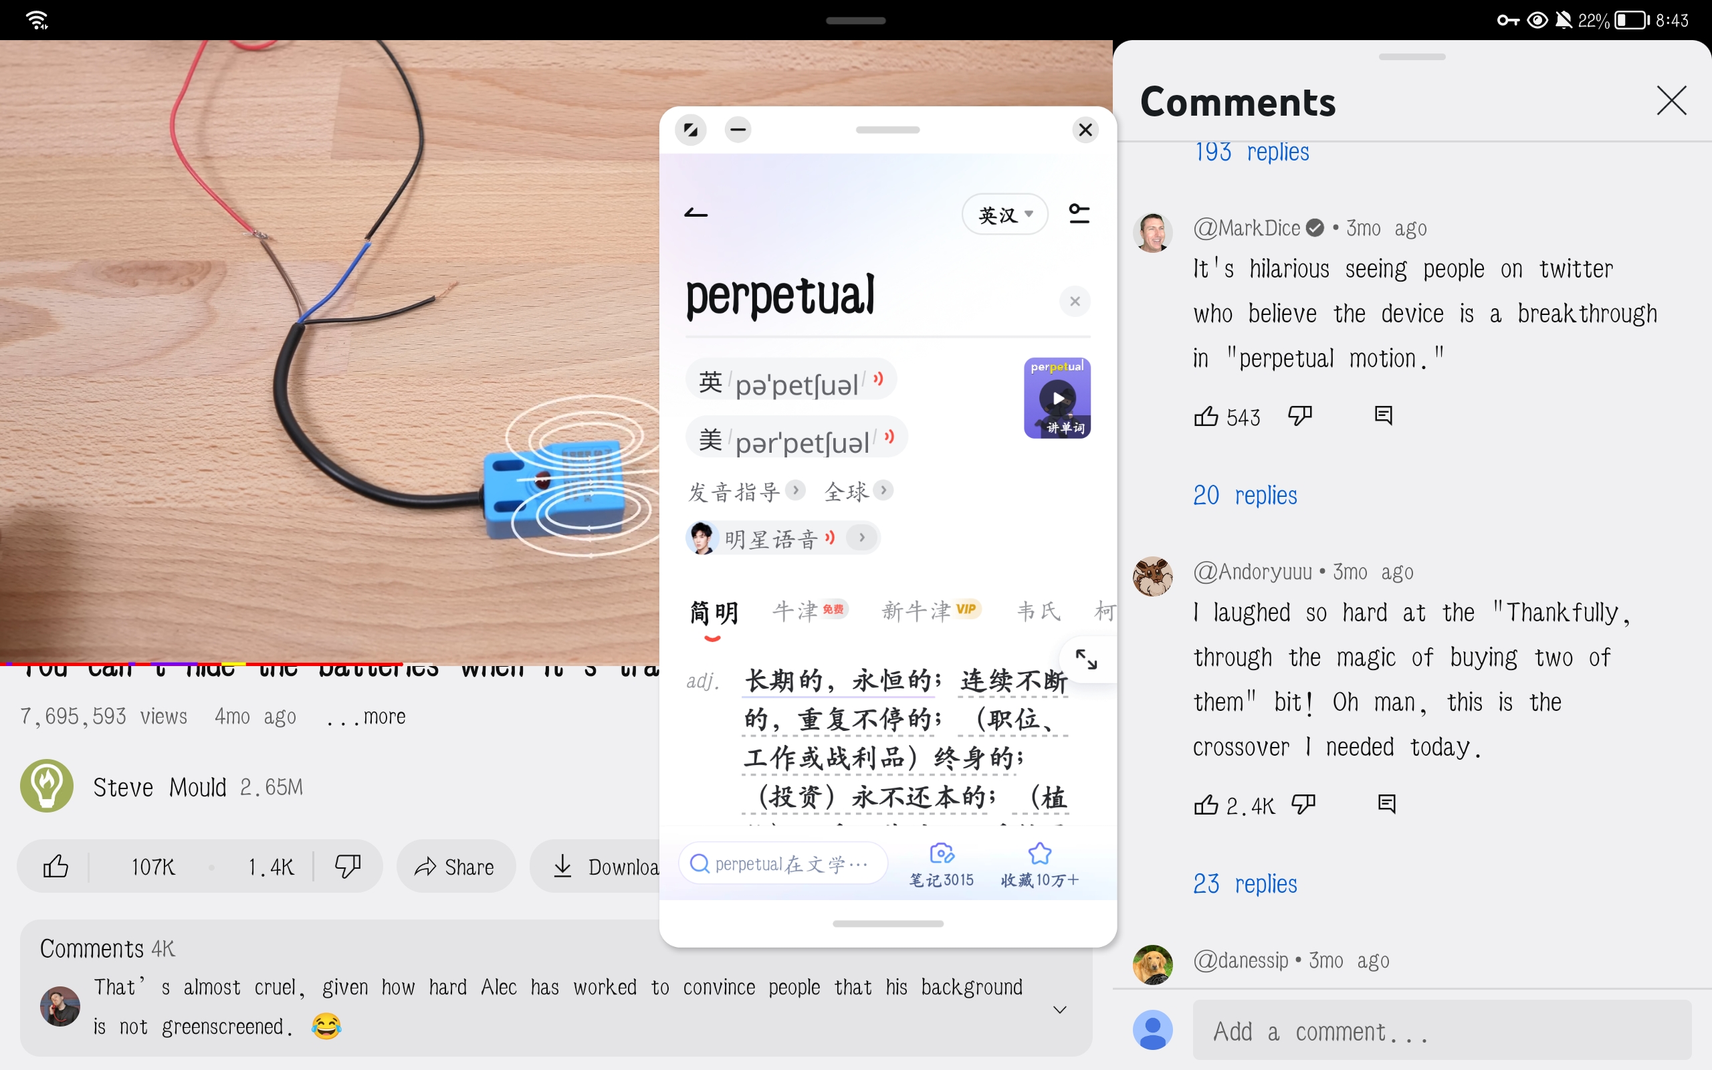Screen dimensions: 1712x1070
Task: Expand the definition panel fullscreen
Action: (1086, 659)
